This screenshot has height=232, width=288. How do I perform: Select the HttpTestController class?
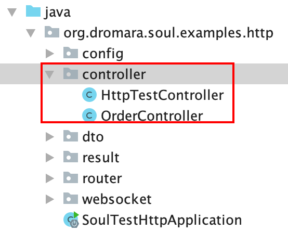click(x=163, y=95)
